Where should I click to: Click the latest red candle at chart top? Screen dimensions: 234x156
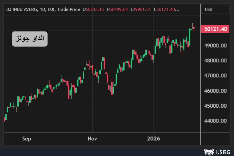pos(194,28)
